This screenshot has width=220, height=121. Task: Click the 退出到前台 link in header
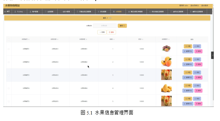click(x=194, y=6)
